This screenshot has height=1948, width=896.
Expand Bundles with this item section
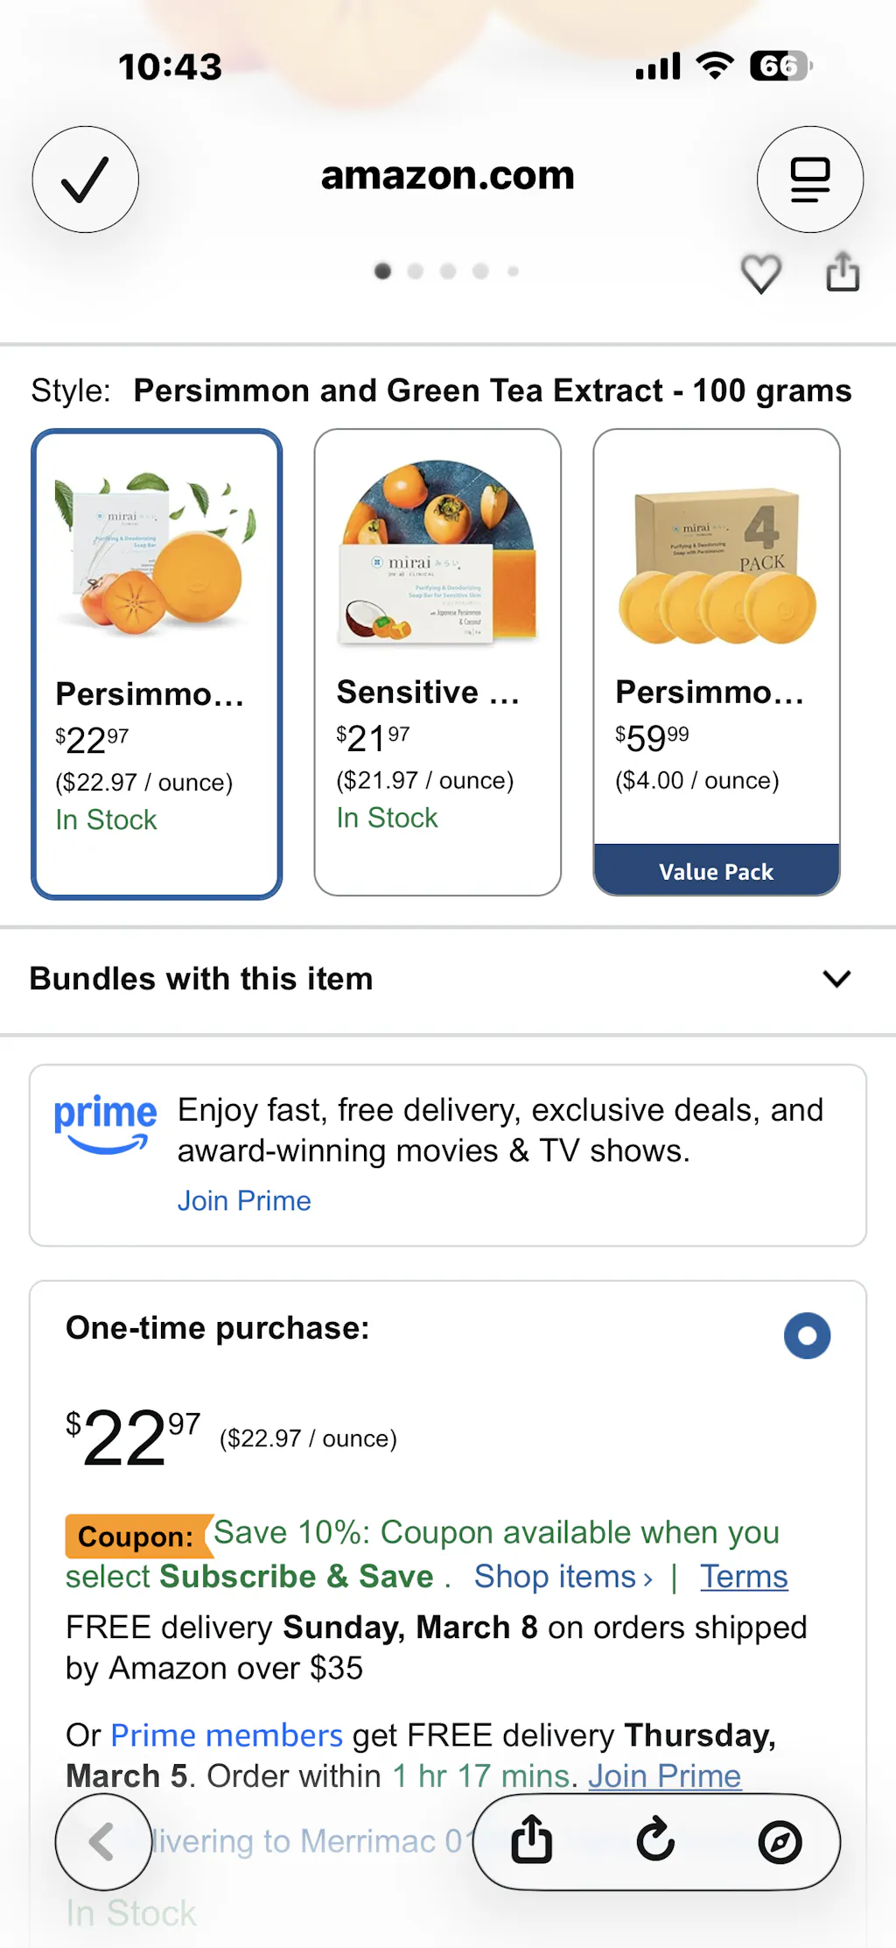(836, 979)
